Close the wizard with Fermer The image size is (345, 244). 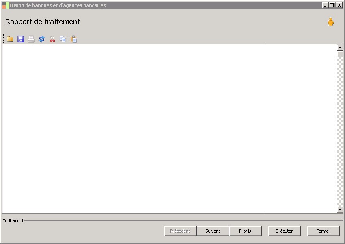coord(323,231)
